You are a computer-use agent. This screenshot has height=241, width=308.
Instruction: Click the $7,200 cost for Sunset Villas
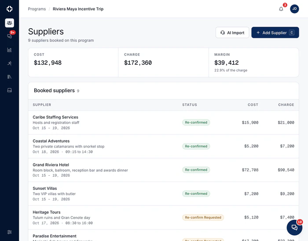tap(251, 194)
